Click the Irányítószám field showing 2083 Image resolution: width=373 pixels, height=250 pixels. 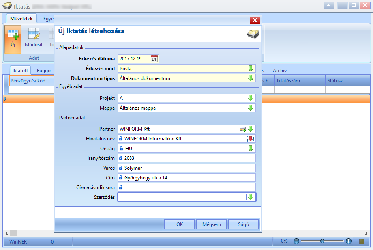pos(187,158)
